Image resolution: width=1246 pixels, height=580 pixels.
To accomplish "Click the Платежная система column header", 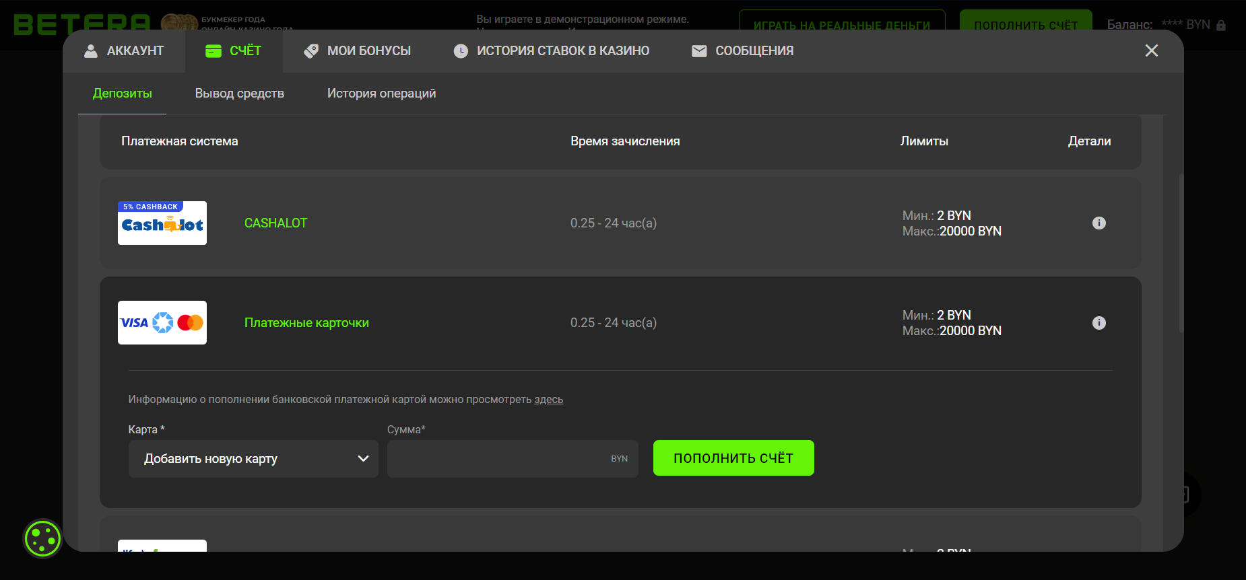I will pyautogui.click(x=180, y=141).
